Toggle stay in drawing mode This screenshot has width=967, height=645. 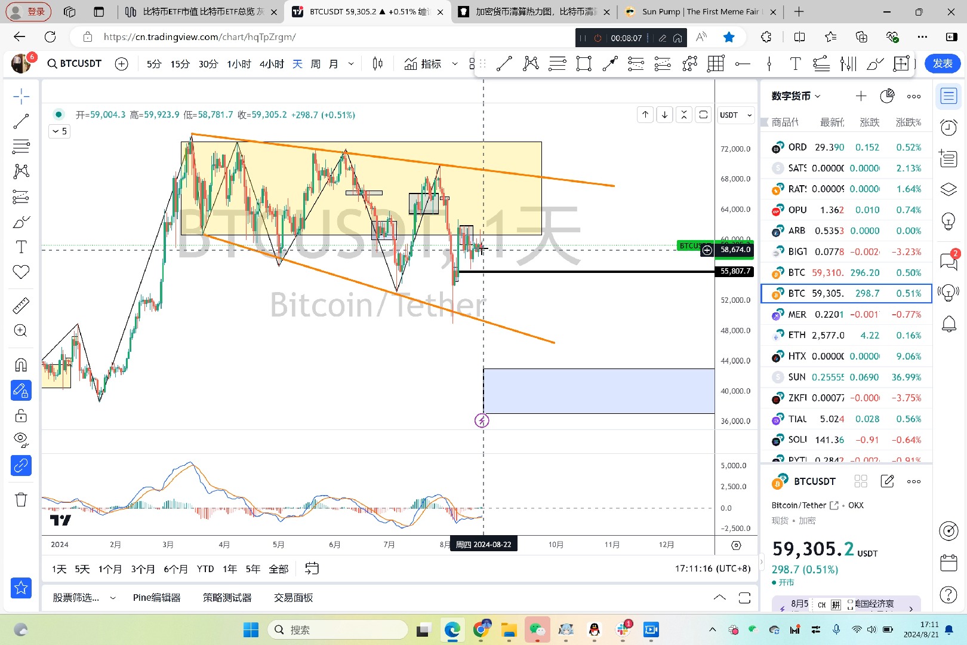pyautogui.click(x=21, y=391)
